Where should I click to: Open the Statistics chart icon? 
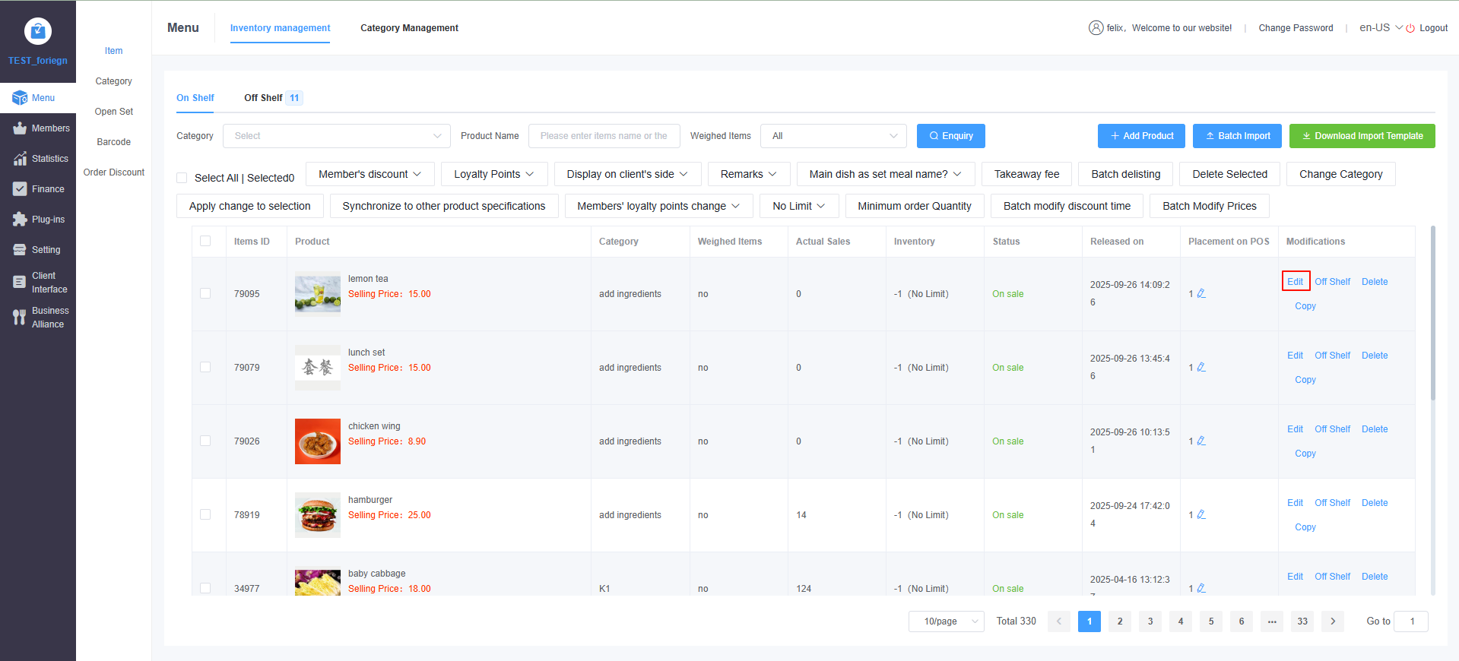coord(20,159)
